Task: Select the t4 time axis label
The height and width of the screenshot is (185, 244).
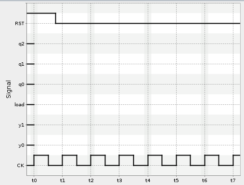Action: coord(148,181)
